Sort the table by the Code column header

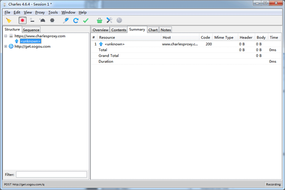click(x=205, y=37)
